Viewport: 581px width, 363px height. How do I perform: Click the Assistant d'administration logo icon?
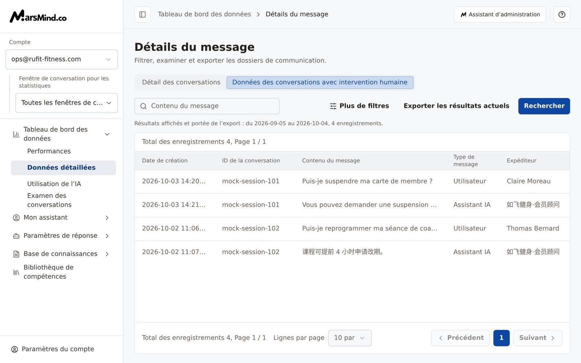tap(463, 15)
